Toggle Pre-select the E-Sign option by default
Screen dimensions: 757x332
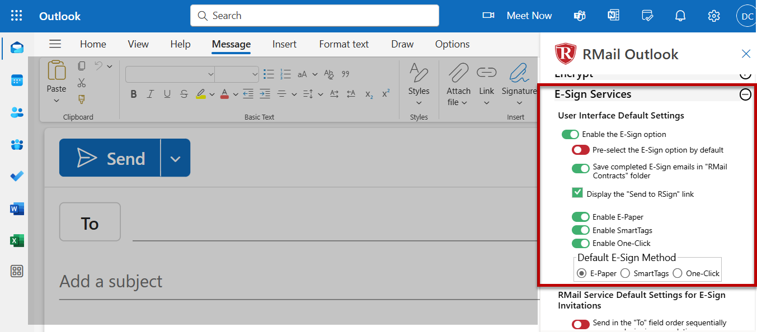coord(580,150)
